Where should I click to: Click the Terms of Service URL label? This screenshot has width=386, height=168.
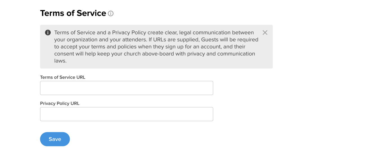pos(63,77)
